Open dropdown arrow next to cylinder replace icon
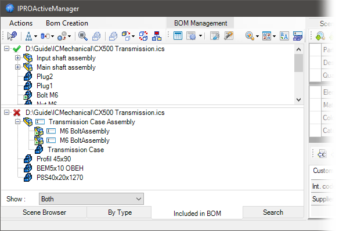The image size is (339, 231). (52, 37)
